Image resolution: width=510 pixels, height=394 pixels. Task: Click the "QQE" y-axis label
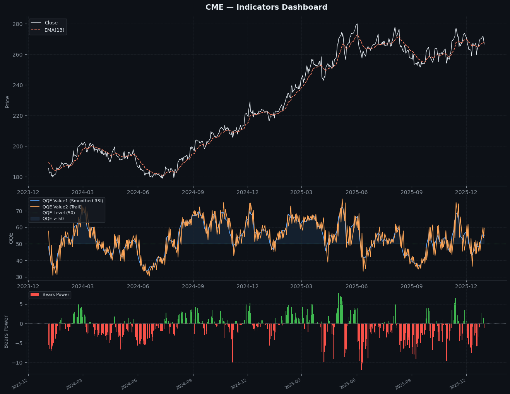click(x=11, y=238)
